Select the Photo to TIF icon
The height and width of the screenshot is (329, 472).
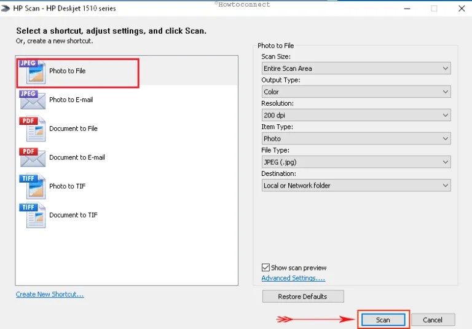pyautogui.click(x=32, y=186)
